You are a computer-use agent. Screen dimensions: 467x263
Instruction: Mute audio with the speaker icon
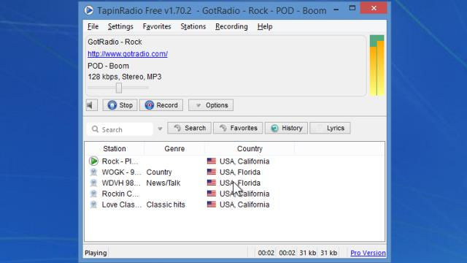[x=92, y=105]
